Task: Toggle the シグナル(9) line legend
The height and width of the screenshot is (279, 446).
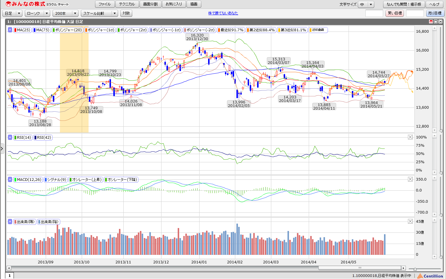Action: (55, 179)
